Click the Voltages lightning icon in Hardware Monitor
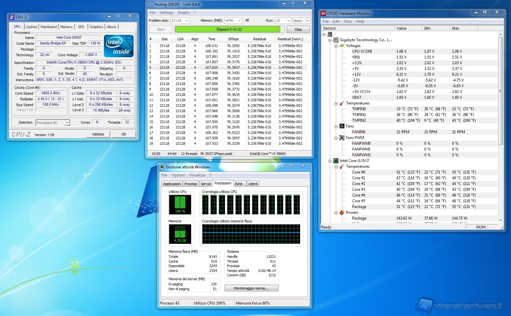Viewport: 511px width, 316px height. coord(342,46)
